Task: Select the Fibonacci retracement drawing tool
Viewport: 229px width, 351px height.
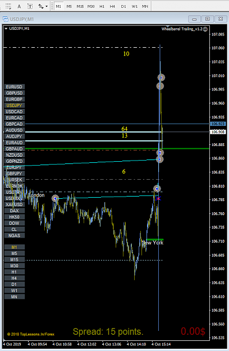Action: tap(8, 6)
